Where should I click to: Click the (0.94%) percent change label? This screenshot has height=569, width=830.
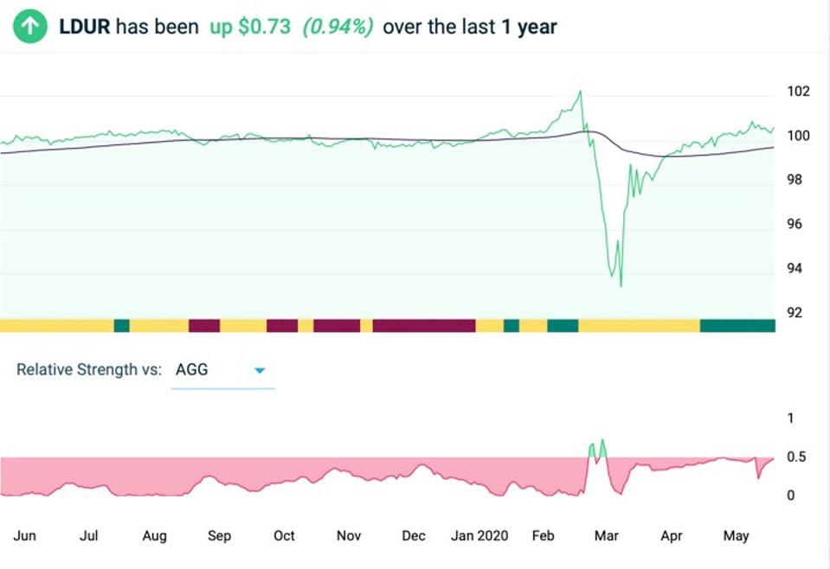[338, 27]
